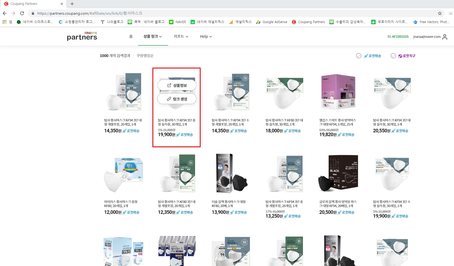Screen dimensions: 454x266
Task: Open the 웰킵스 스마트 황사 방역마스크 thumbnail
Action: click(338, 92)
